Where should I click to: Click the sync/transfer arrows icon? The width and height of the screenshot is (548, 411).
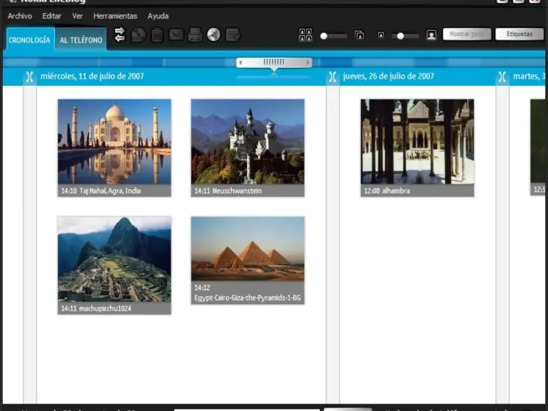(x=119, y=34)
